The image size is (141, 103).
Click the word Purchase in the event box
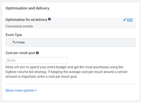[18, 42]
